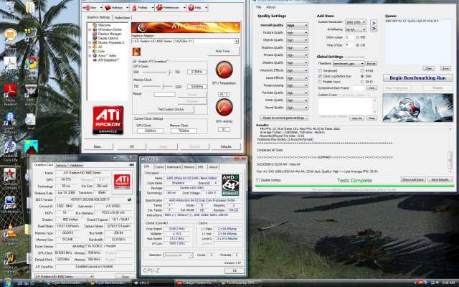Click Show Last Runs button
The width and height of the screenshot is (459, 287).
click(x=413, y=179)
